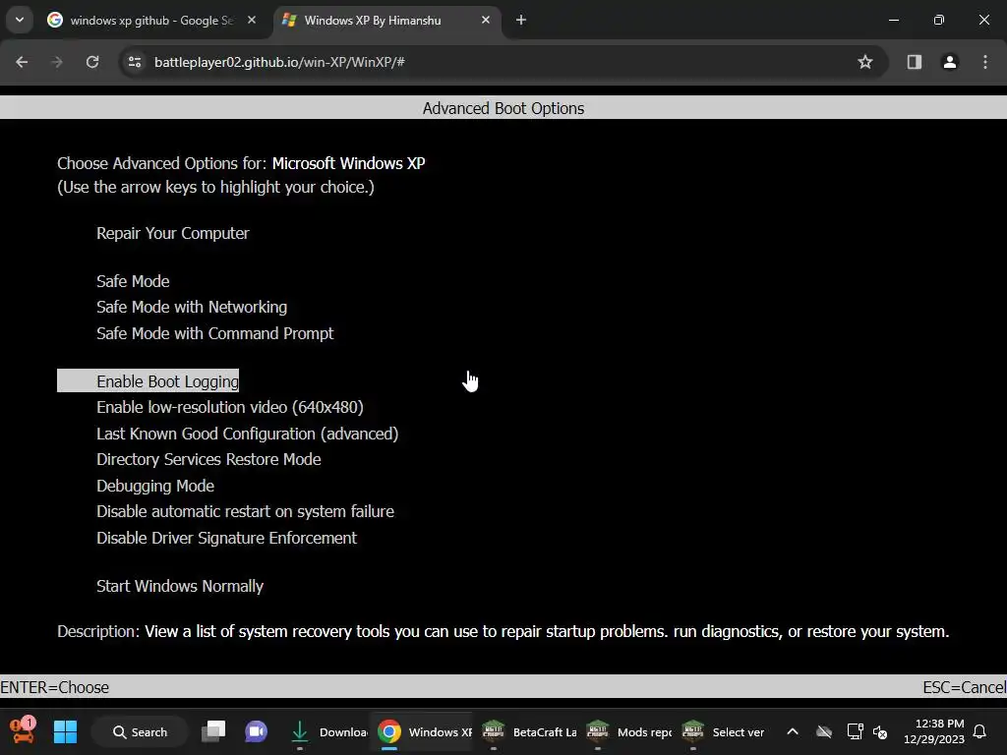1007x755 pixels.
Task: Select Safe Mode with Command Prompt
Action: (x=215, y=333)
